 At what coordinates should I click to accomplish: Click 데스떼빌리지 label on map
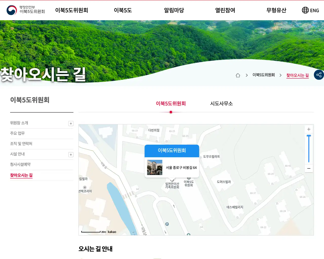click(235, 207)
